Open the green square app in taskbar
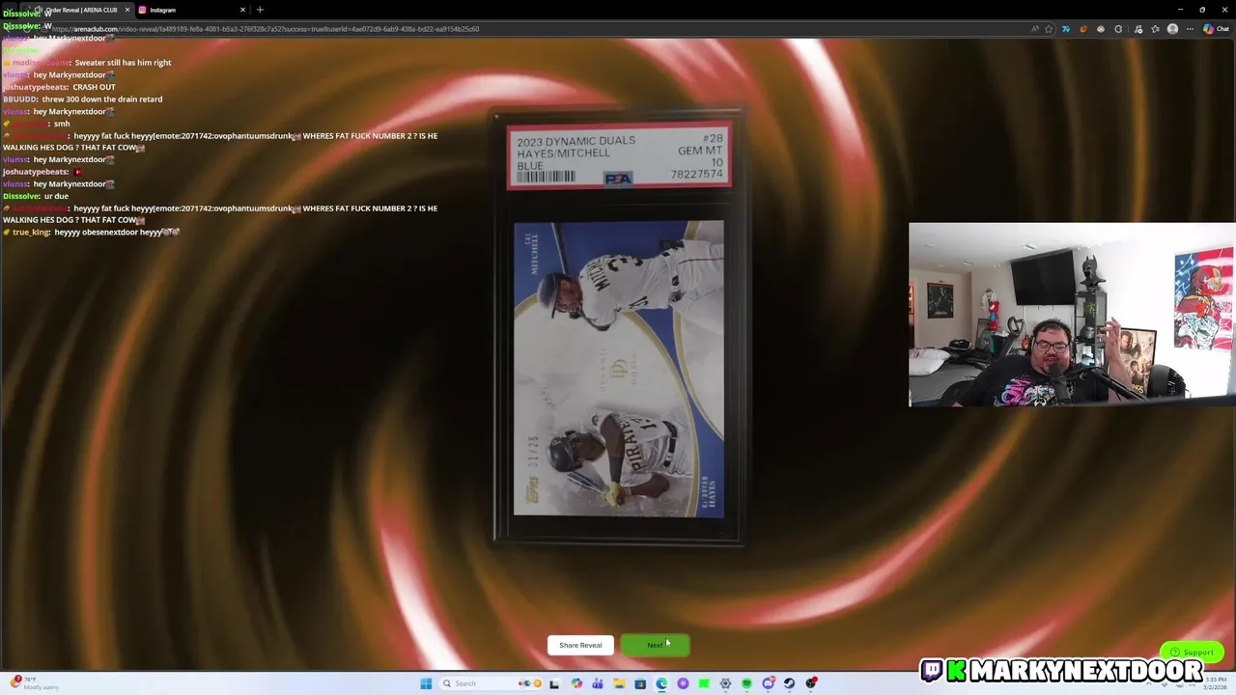The height and width of the screenshot is (695, 1236). 704,683
